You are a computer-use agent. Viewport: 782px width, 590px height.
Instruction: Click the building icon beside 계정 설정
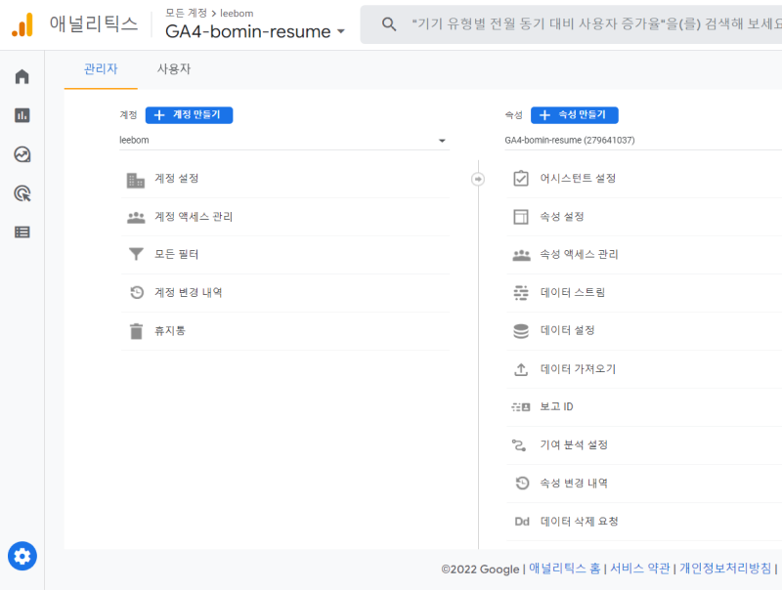pyautogui.click(x=136, y=180)
